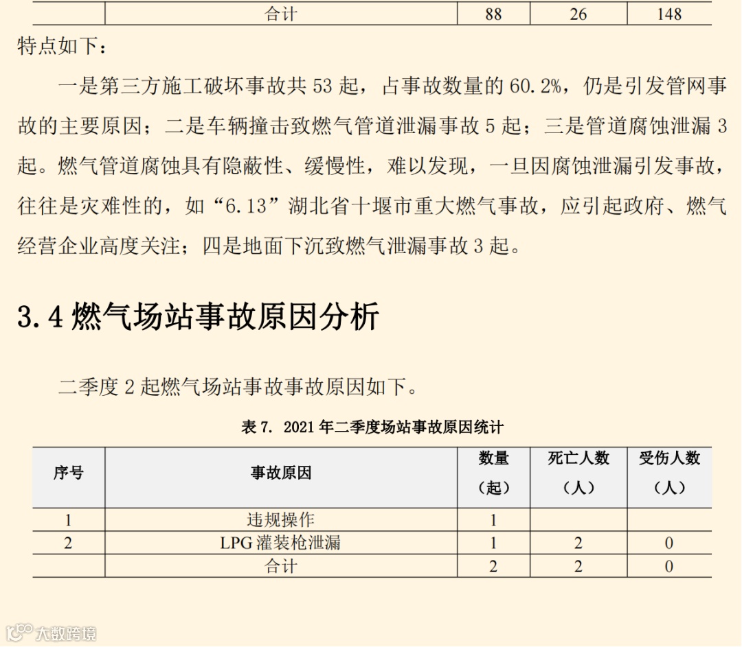Click the value 148 in the top row
The image size is (742, 647).
pyautogui.click(x=669, y=14)
